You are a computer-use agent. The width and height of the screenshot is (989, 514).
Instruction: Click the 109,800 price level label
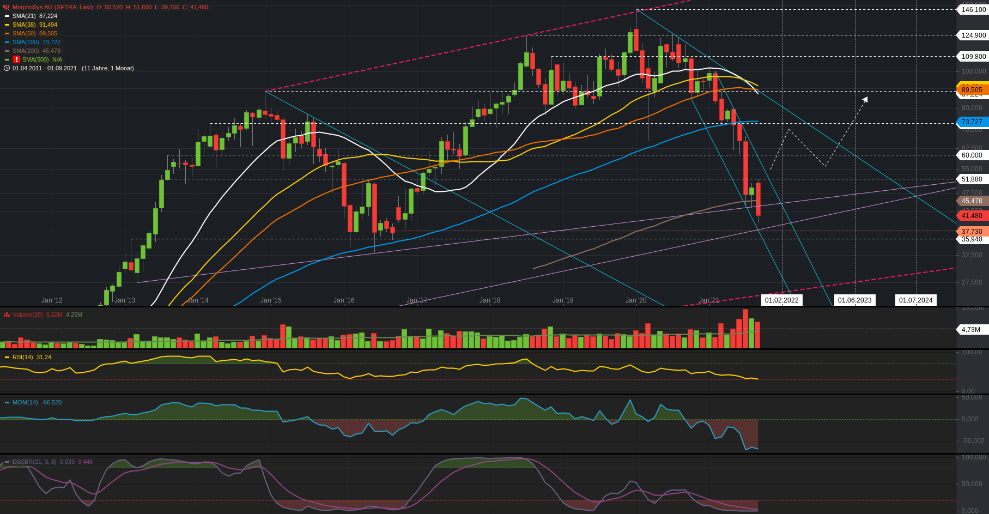(973, 57)
